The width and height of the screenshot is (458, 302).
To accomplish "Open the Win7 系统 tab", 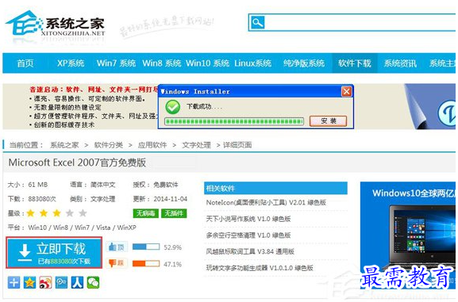I will click(x=116, y=63).
